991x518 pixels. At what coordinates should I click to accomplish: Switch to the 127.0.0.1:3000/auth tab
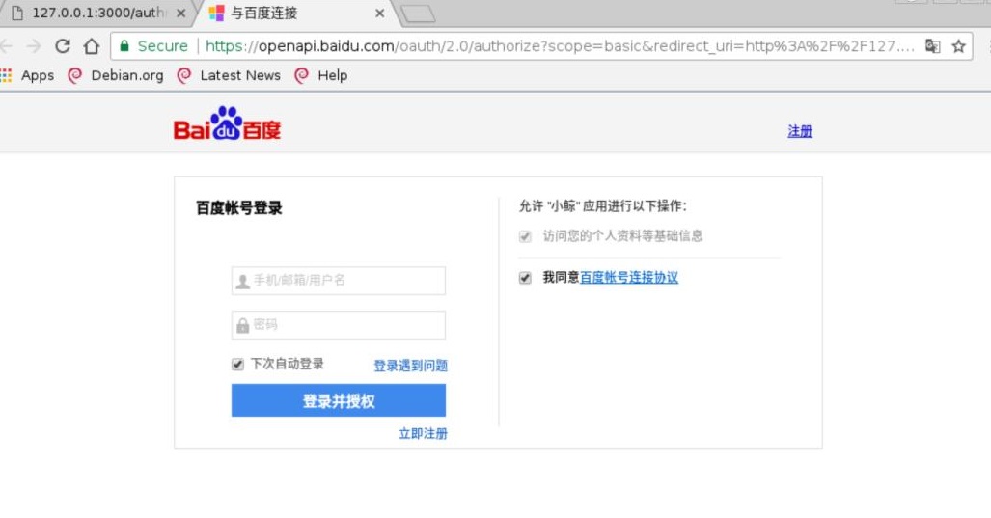(x=98, y=14)
